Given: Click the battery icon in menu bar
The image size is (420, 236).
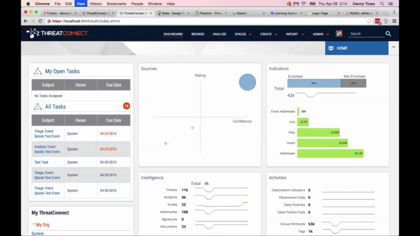Looking at the screenshot, I should tap(312, 4).
